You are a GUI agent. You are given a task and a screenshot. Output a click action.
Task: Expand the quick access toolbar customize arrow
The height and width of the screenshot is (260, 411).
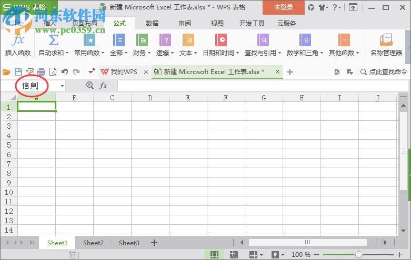(91, 71)
